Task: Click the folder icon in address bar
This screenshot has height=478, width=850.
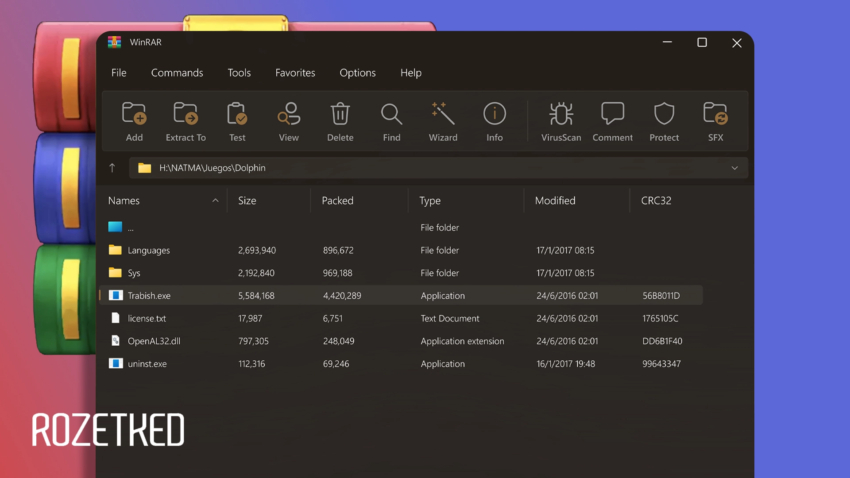Action: point(144,168)
